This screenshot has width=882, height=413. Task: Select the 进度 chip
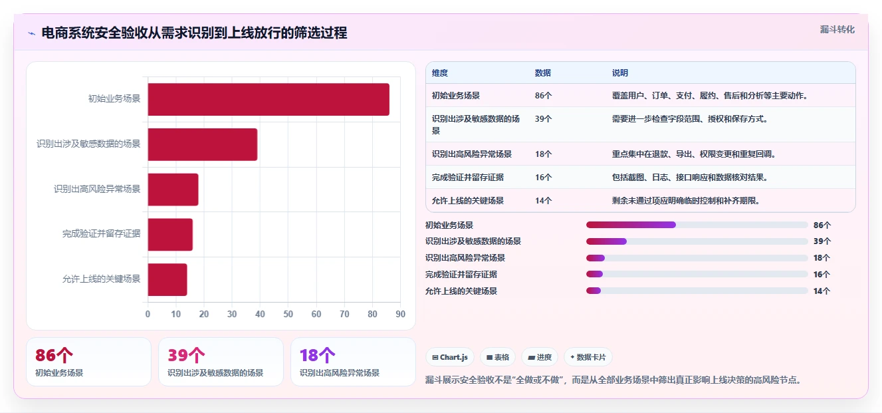(540, 357)
